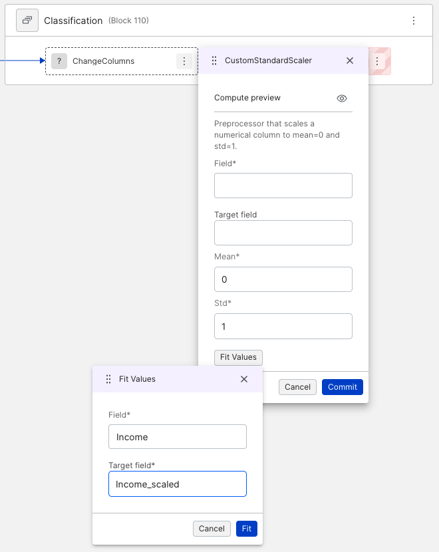This screenshot has height=552, width=439.
Task: Click the CustomStandardScaler title text
Action: pyautogui.click(x=268, y=61)
